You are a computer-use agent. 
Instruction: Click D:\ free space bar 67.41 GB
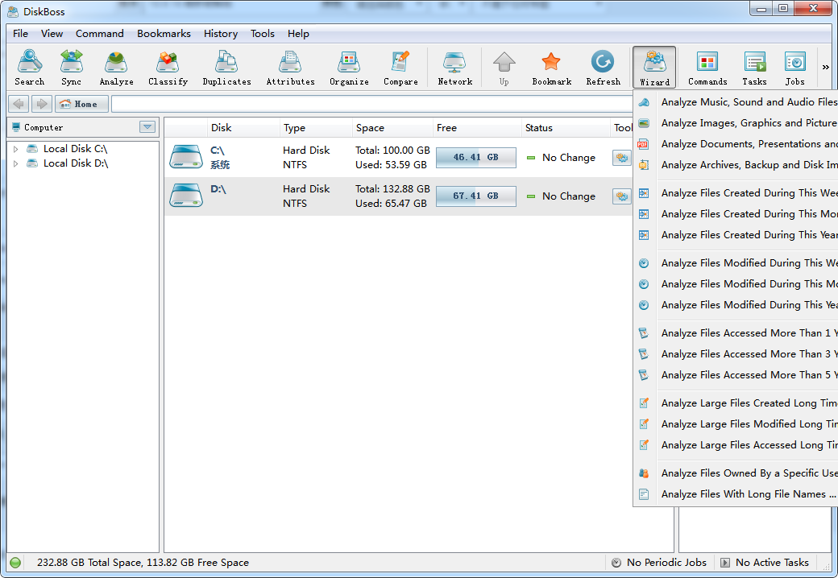click(475, 196)
